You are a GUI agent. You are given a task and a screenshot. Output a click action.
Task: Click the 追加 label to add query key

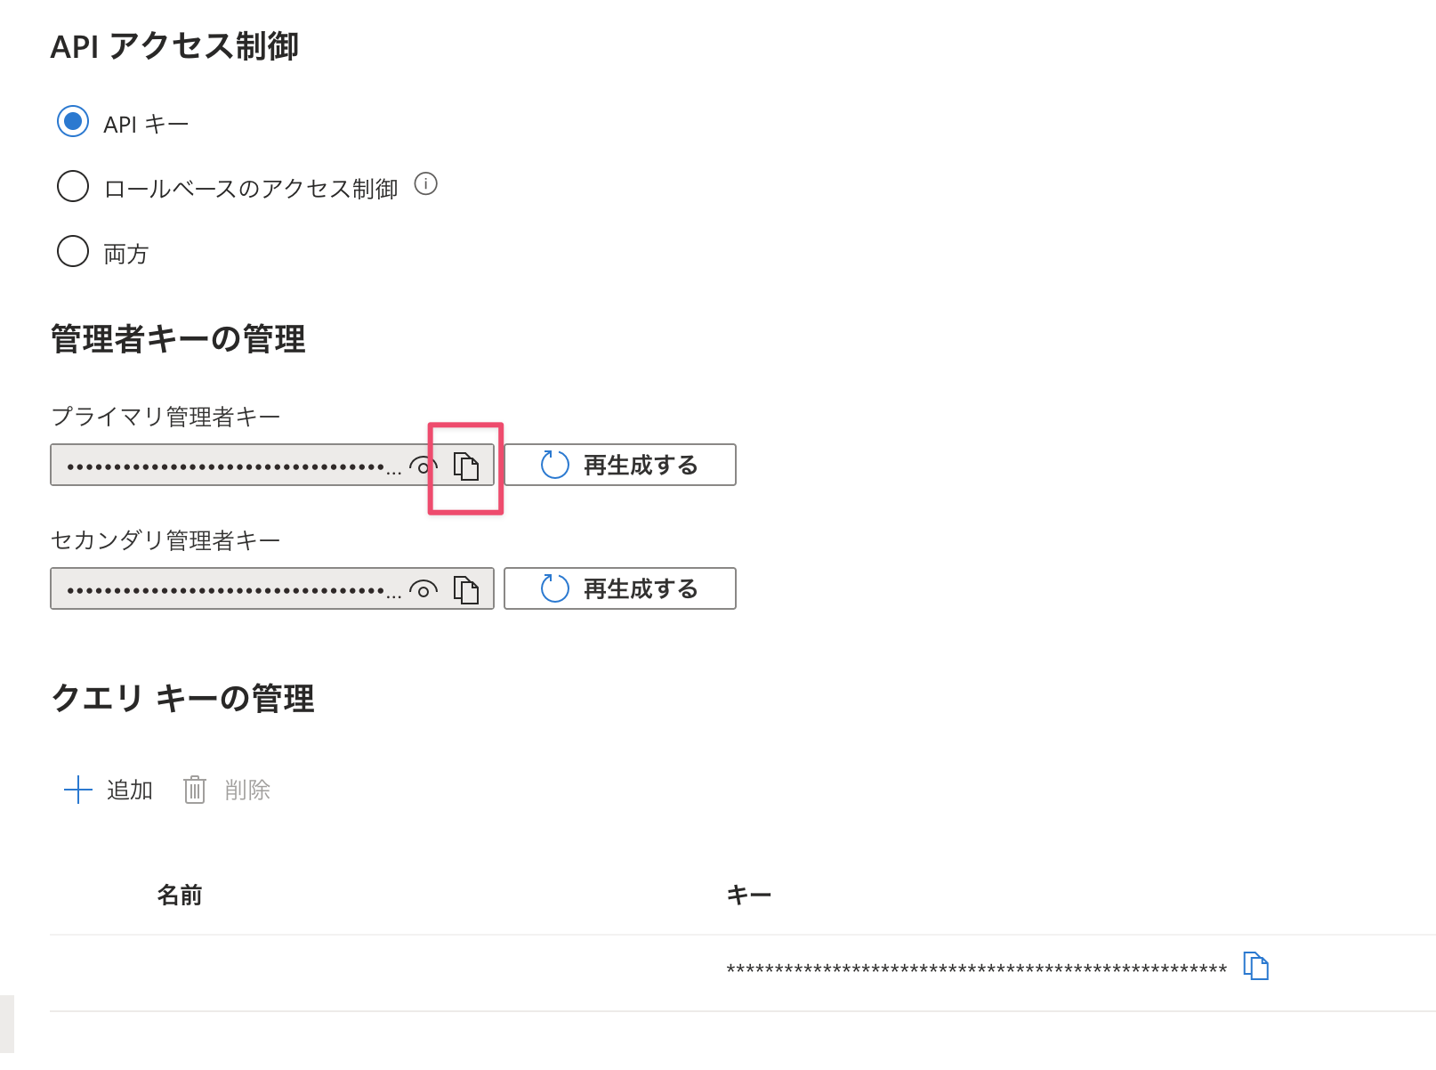coord(130,790)
